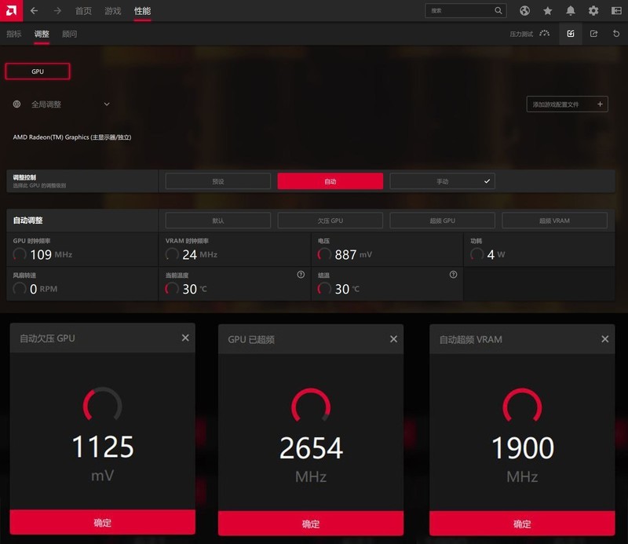This screenshot has height=544, width=628.
Task: Confirm 确定 in 自动欠压 GPU dialog
Action: click(x=103, y=522)
